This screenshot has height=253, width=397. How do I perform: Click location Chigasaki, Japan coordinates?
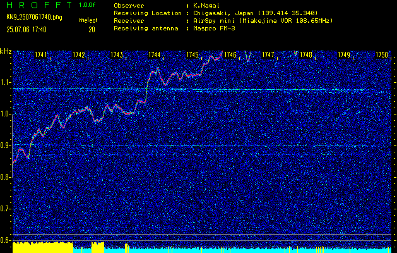[255, 13]
